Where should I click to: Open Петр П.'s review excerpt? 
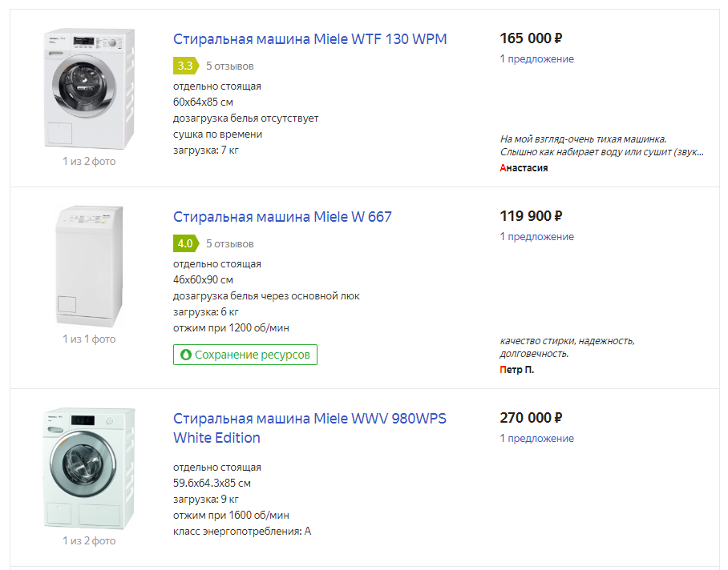pos(567,347)
